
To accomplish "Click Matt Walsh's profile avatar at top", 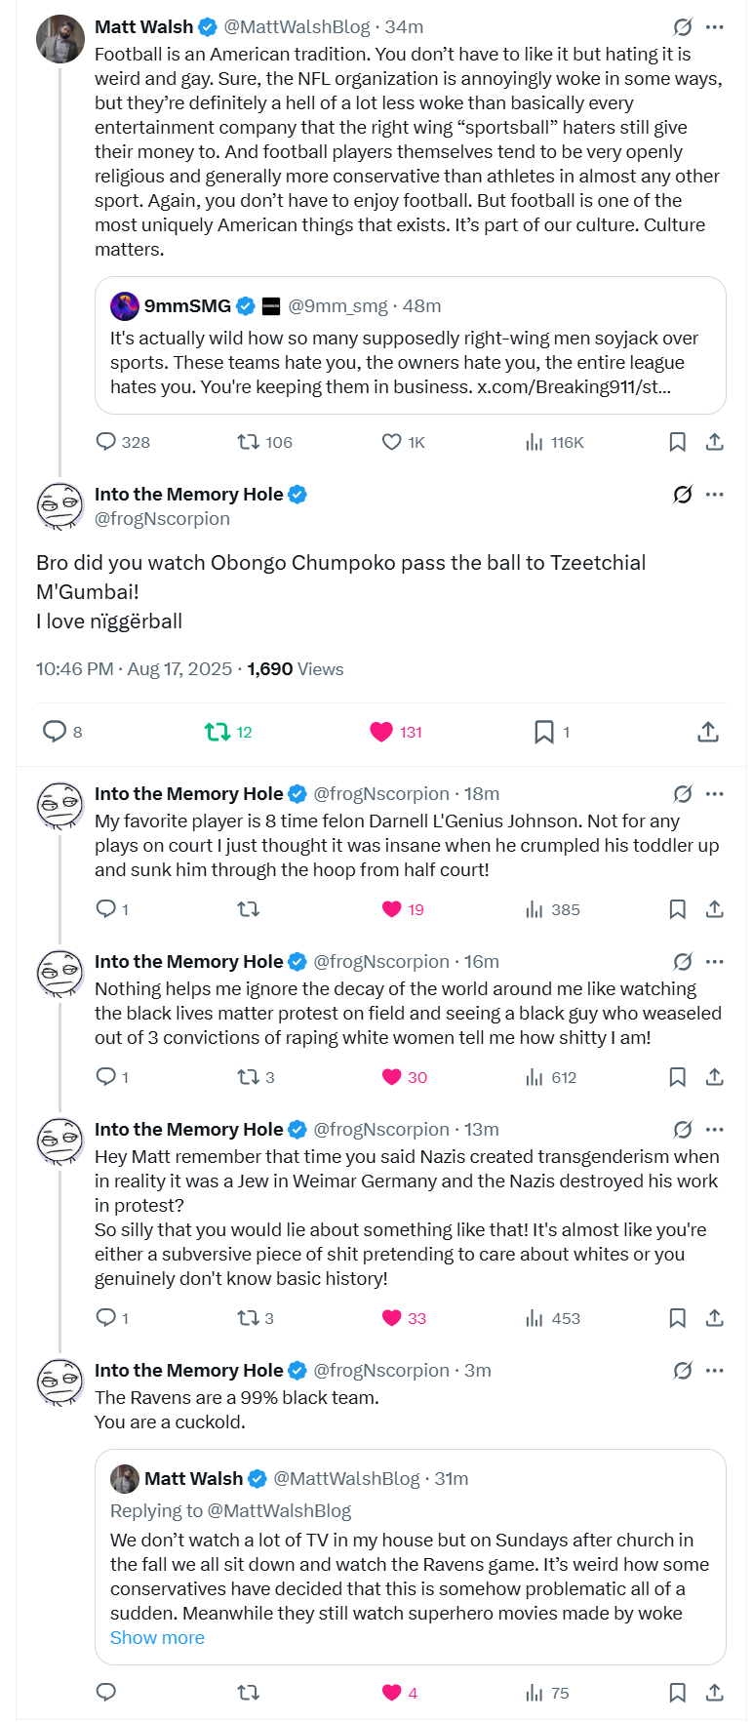I will point(60,39).
